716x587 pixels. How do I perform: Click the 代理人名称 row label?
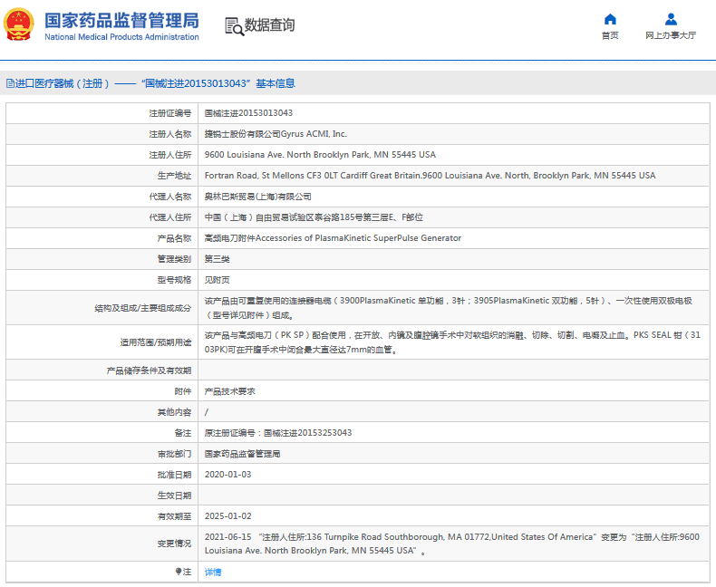[x=169, y=197]
